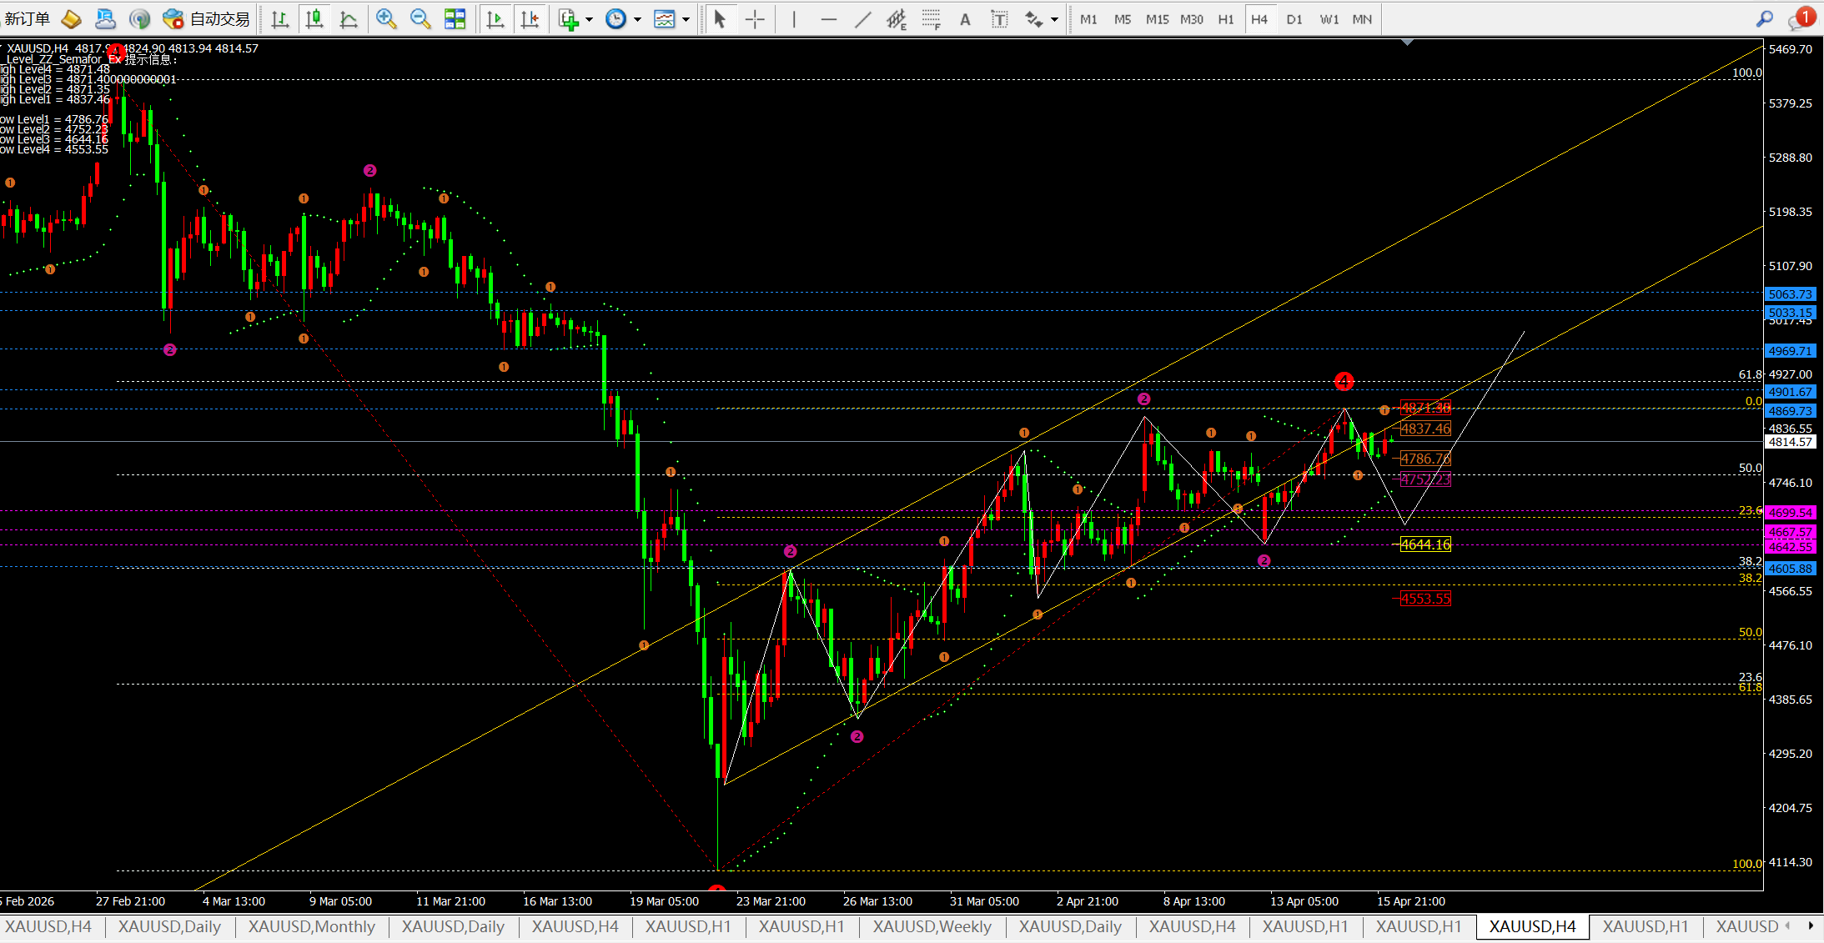Open the search magnifier icon
1824x943 pixels.
tap(1764, 19)
